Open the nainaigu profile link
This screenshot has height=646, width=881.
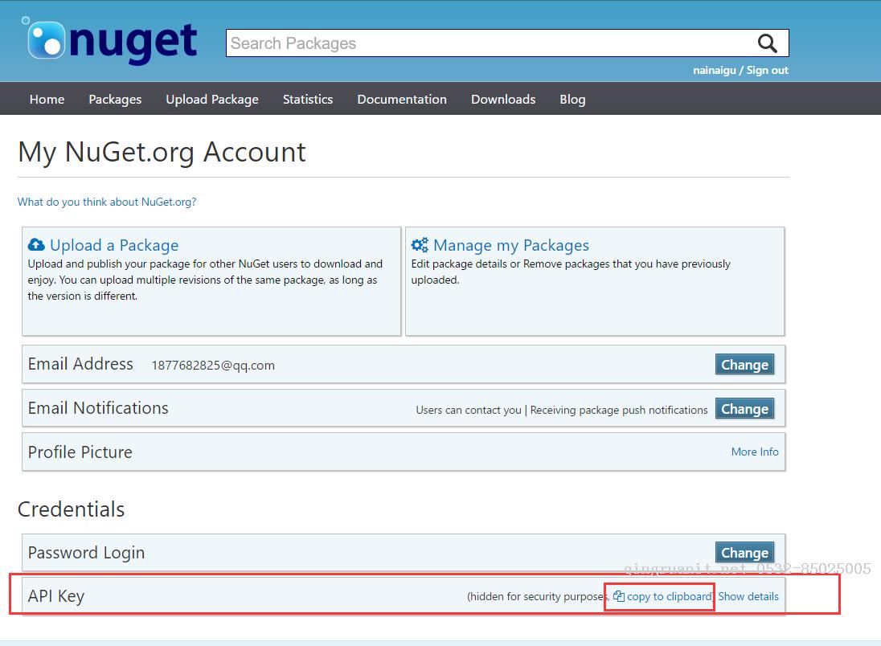(x=714, y=70)
